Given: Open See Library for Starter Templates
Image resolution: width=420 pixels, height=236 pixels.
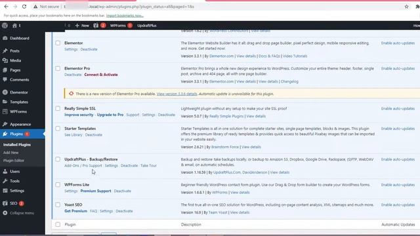Looking at the screenshot, I should 73,135.
